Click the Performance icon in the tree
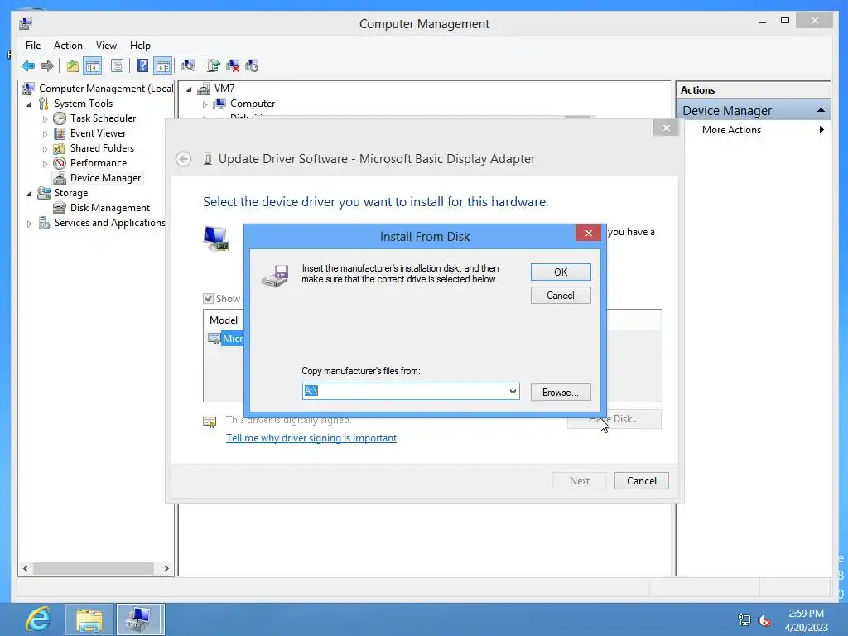 point(60,163)
